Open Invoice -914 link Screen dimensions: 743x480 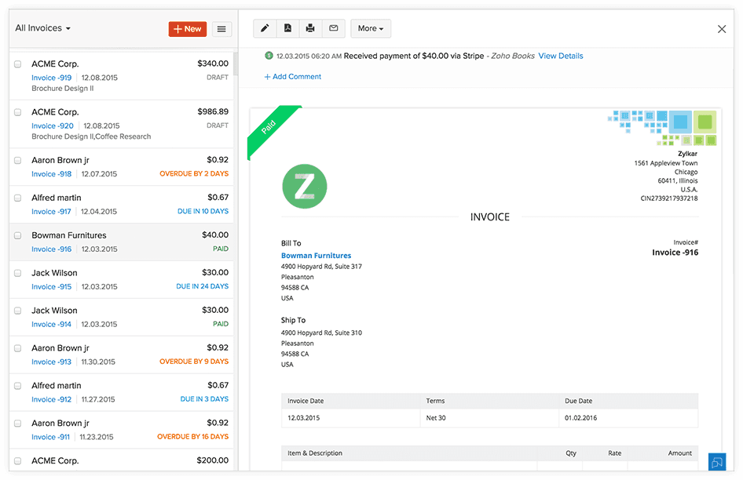coord(51,324)
